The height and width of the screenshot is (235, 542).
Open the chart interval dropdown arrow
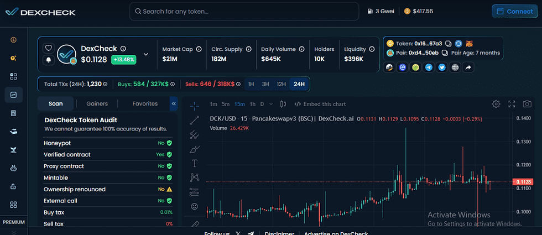click(270, 104)
